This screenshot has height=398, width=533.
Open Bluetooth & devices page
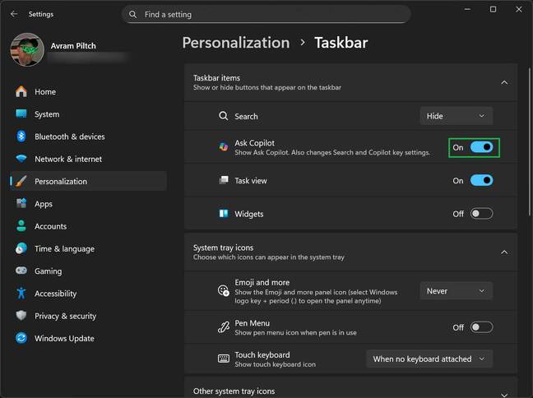88,137
